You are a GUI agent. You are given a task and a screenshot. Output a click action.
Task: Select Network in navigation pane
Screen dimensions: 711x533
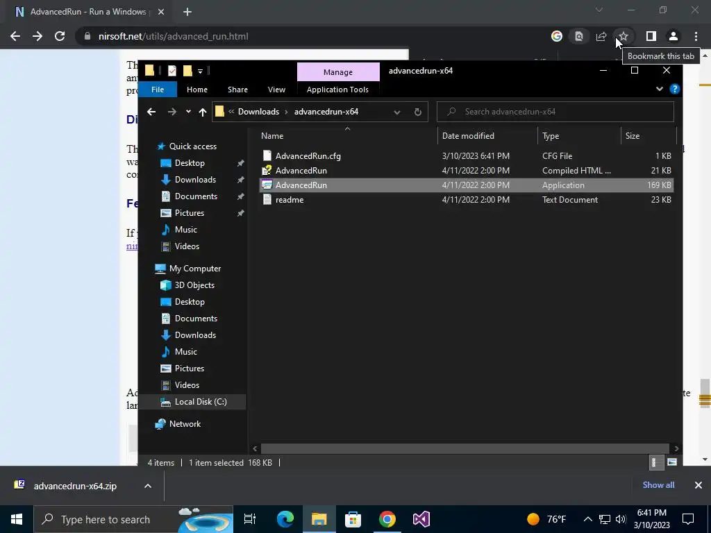coord(185,424)
